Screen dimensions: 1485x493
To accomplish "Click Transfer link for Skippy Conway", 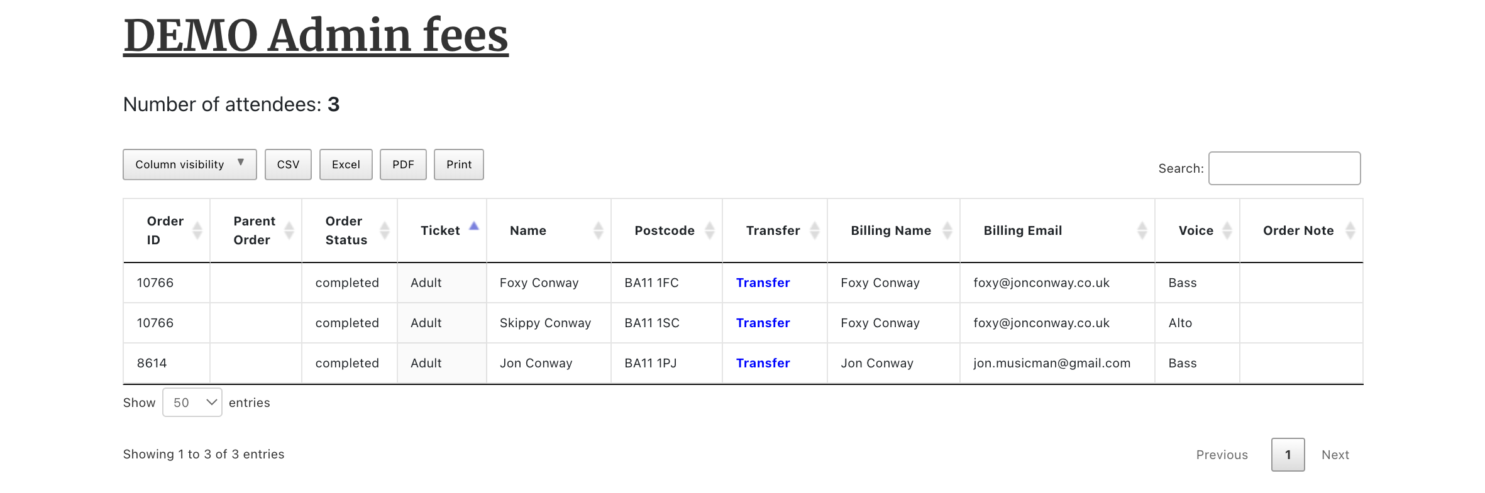I will pyautogui.click(x=763, y=323).
